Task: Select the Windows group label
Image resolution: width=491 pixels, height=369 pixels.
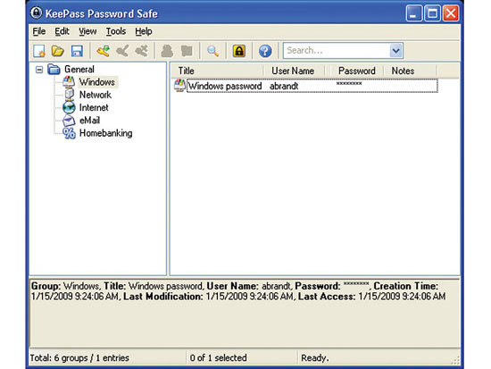Action: pyautogui.click(x=97, y=82)
